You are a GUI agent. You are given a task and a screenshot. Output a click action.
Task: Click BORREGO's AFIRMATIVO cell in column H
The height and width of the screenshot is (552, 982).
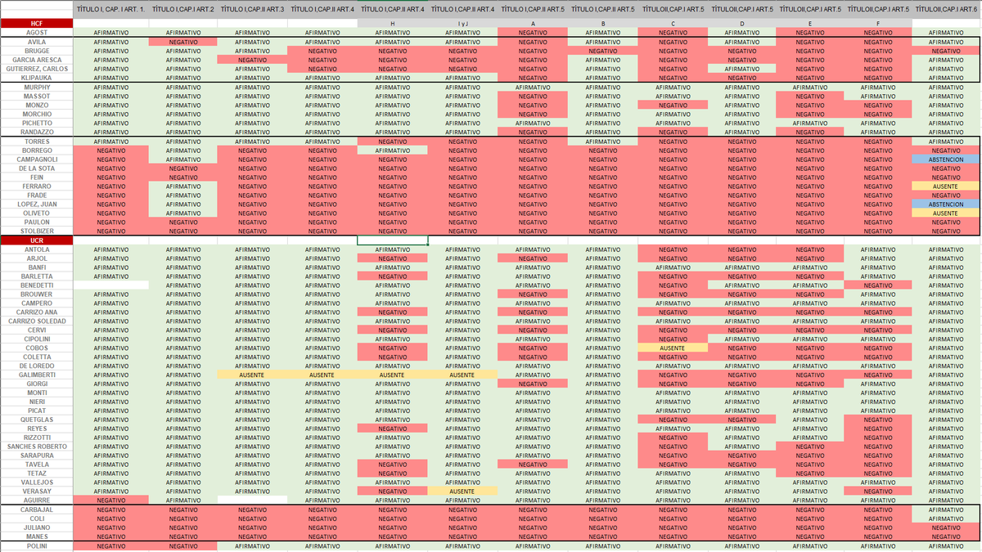(393, 150)
